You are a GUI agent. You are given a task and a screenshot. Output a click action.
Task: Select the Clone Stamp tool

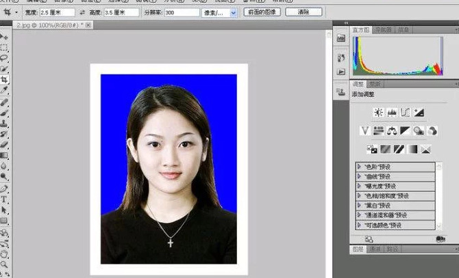coord(4,123)
